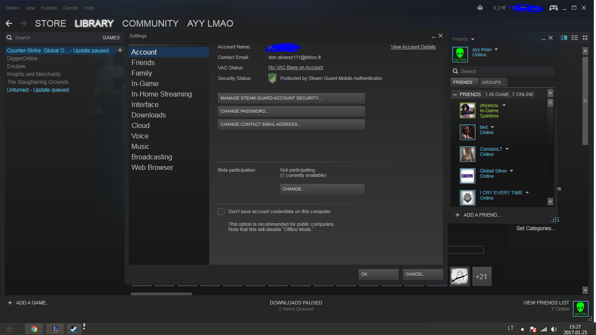
Task: Open the inbox envelope notifications icon
Action: (480, 8)
